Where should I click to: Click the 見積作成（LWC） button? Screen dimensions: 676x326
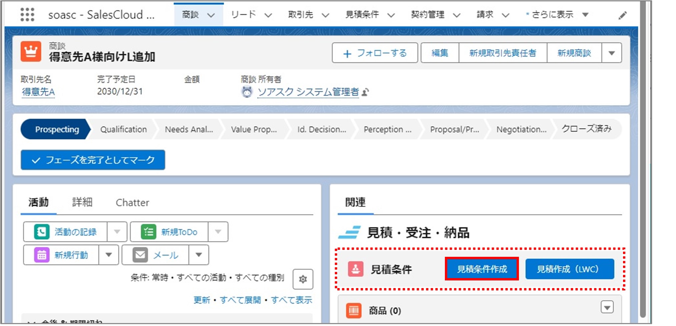click(570, 269)
